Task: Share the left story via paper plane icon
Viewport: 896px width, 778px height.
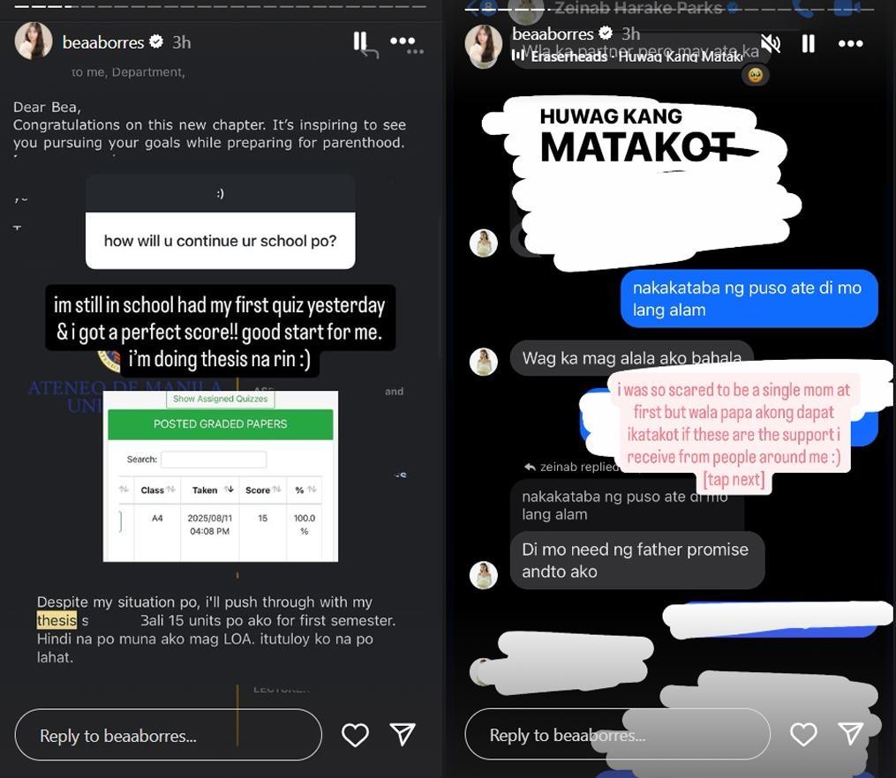Action: tap(403, 734)
